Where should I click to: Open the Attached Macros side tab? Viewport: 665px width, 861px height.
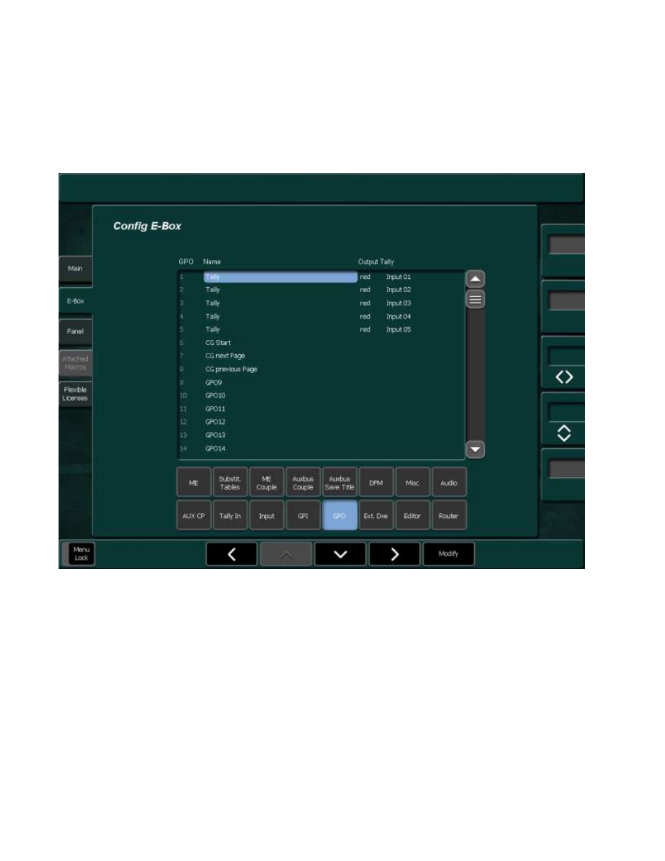coord(75,363)
